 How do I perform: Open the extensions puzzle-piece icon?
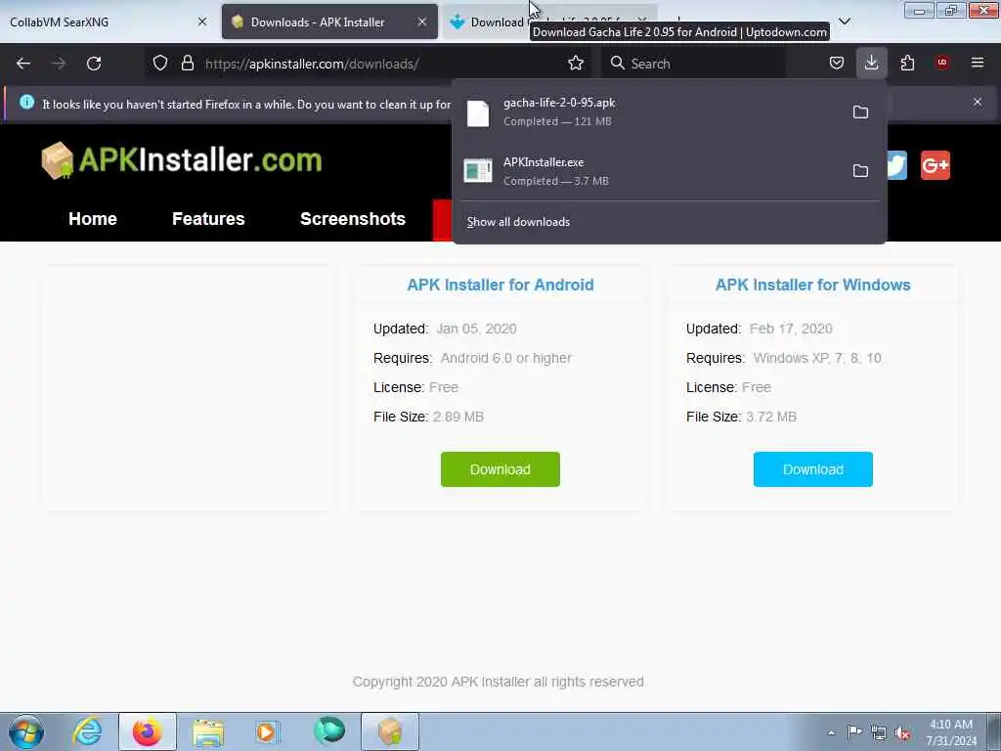(907, 63)
